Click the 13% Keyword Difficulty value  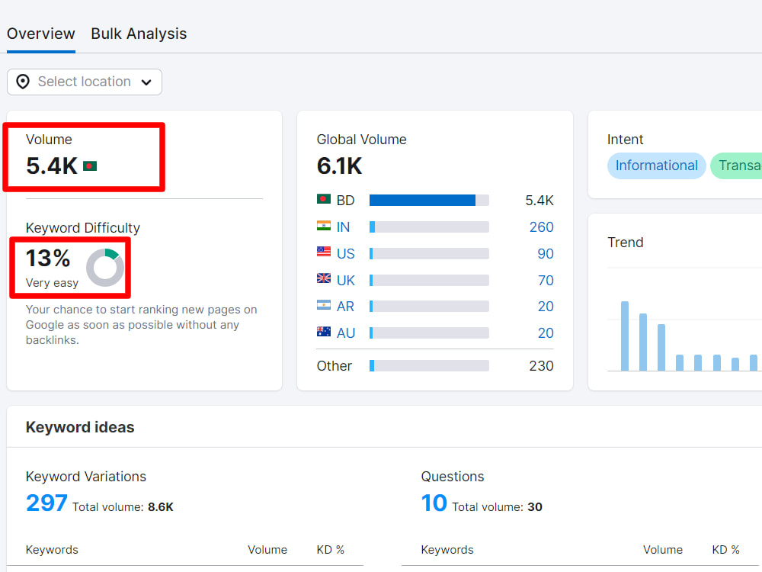click(47, 259)
